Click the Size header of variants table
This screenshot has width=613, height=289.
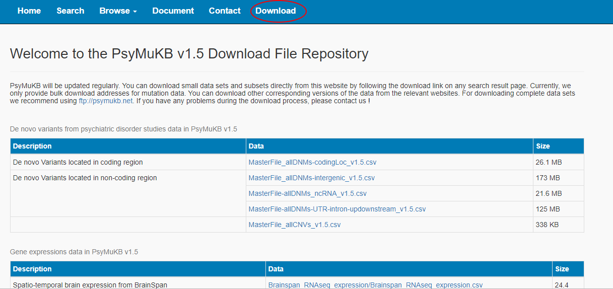pos(543,146)
